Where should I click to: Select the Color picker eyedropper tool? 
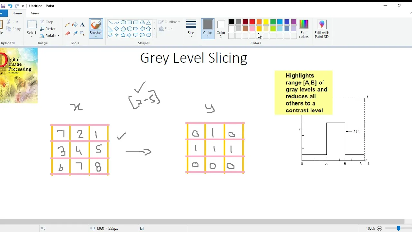pos(75,33)
